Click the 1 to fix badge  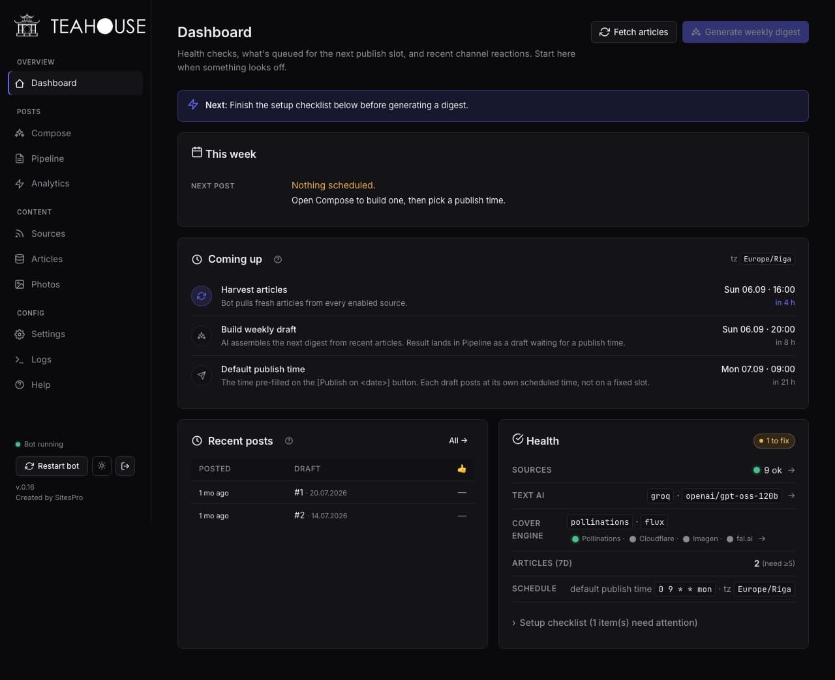(774, 441)
